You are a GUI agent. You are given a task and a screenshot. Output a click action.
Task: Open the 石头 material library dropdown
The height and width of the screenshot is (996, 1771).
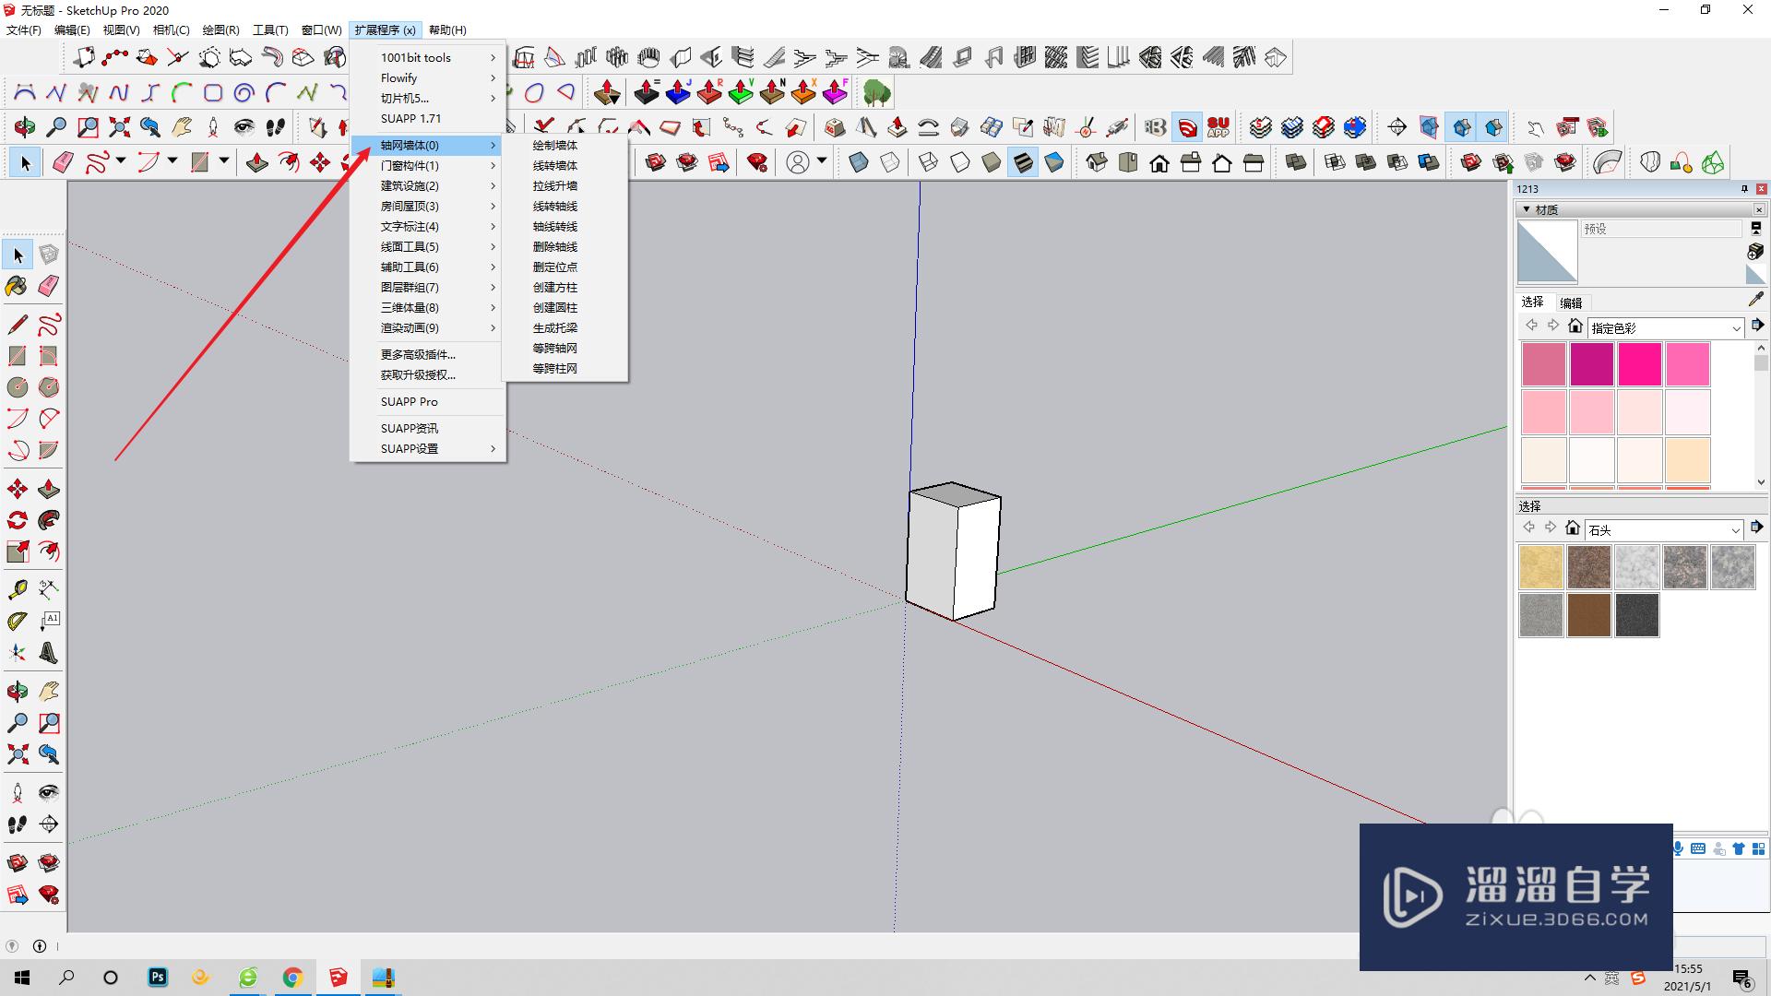pyautogui.click(x=1663, y=530)
